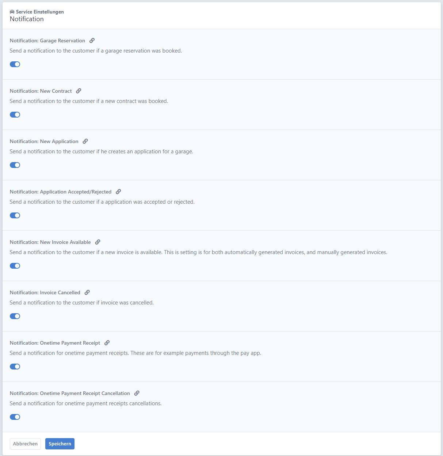Disable the Garage Reservation notification toggle
The height and width of the screenshot is (456, 443).
[15, 64]
